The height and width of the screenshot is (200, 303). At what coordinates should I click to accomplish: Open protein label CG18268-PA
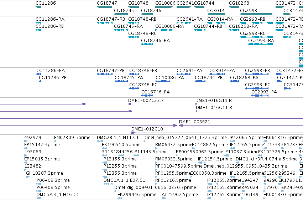[244, 78]
